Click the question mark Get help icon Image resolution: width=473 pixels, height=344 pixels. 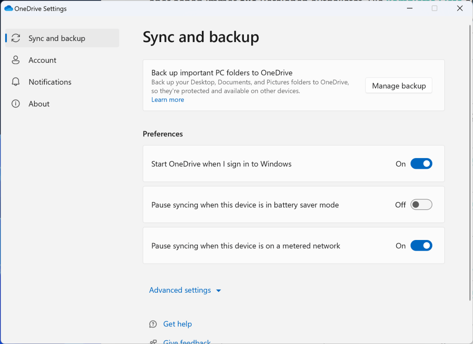153,324
